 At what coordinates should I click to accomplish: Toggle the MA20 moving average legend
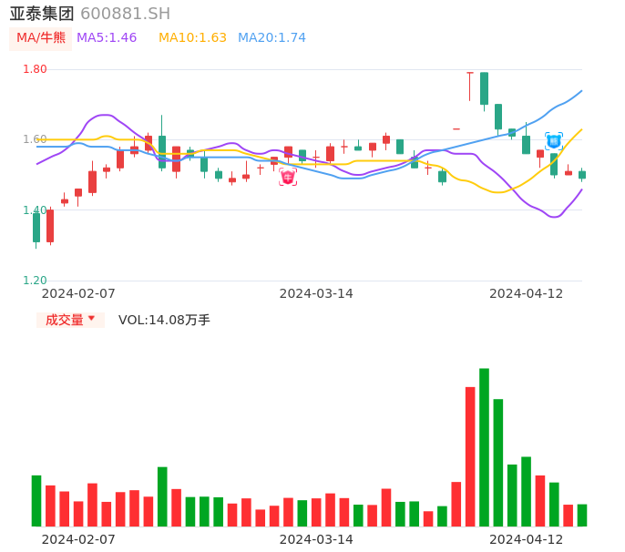pos(272,38)
